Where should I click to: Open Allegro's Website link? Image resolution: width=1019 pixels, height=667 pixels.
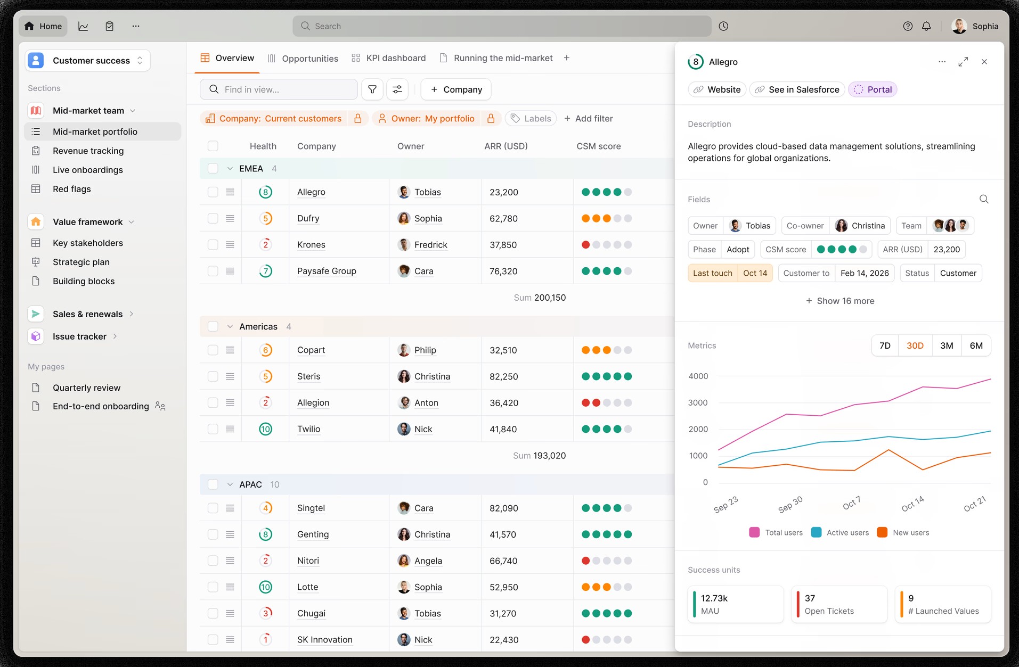click(x=716, y=89)
